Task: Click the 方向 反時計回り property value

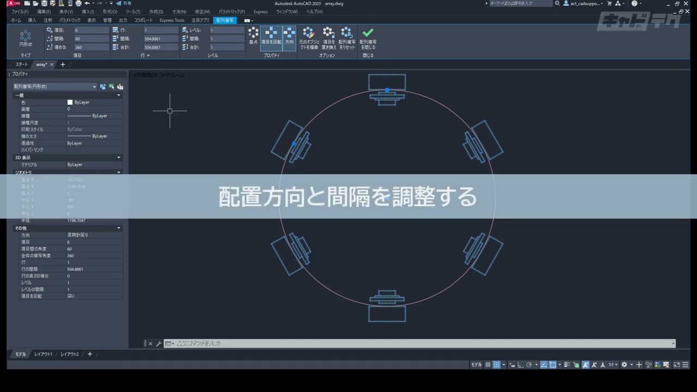Action: pyautogui.click(x=94, y=235)
